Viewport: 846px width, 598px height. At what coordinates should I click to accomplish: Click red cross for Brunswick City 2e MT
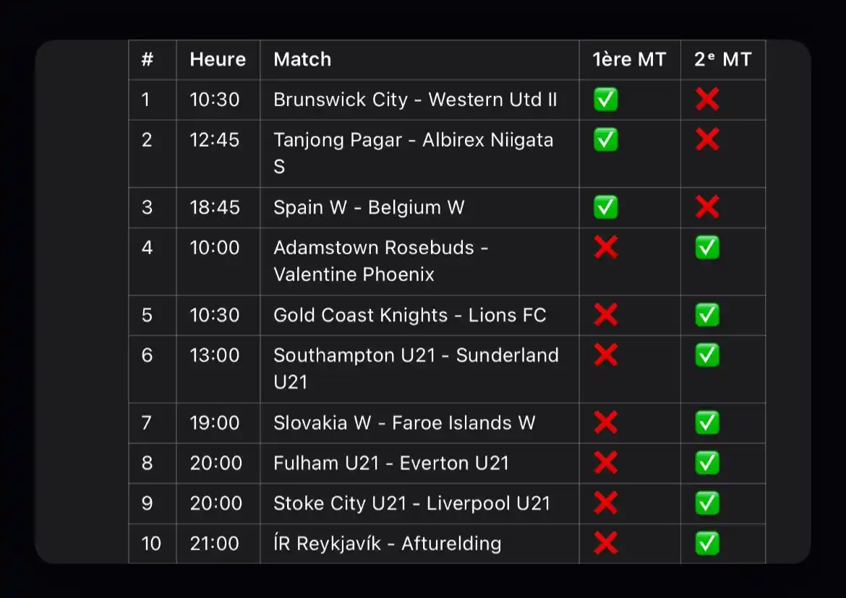(x=706, y=99)
